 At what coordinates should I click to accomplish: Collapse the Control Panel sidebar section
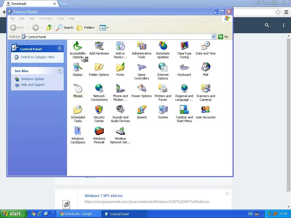click(x=60, y=48)
